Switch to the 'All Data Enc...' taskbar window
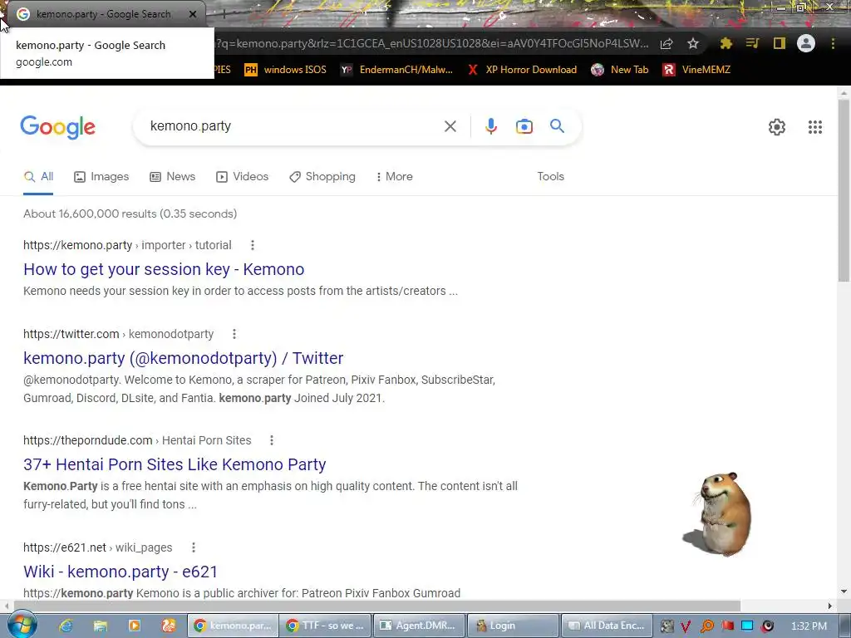 tap(606, 626)
